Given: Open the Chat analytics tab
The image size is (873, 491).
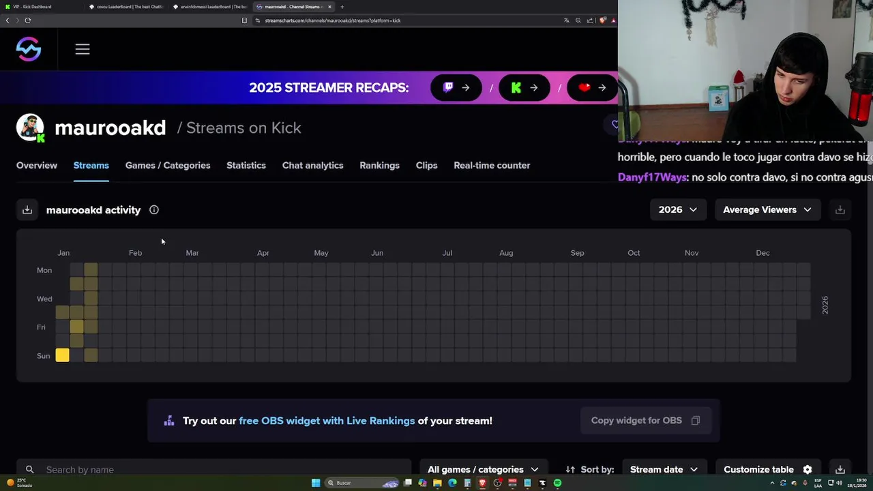Looking at the screenshot, I should [313, 165].
